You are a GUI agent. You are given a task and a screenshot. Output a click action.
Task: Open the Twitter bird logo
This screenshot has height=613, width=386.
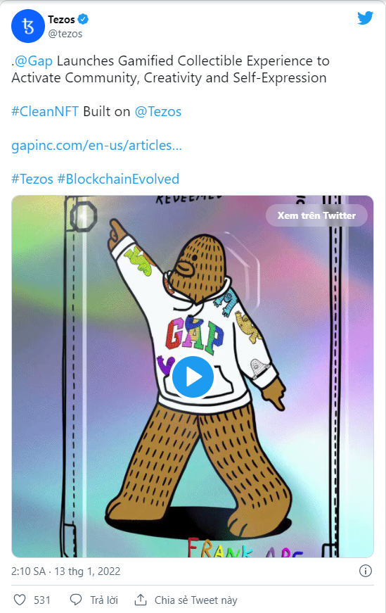[365, 18]
